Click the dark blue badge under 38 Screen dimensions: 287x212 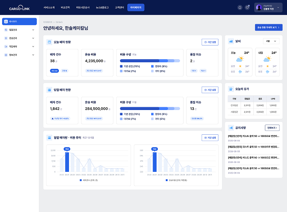54,71
